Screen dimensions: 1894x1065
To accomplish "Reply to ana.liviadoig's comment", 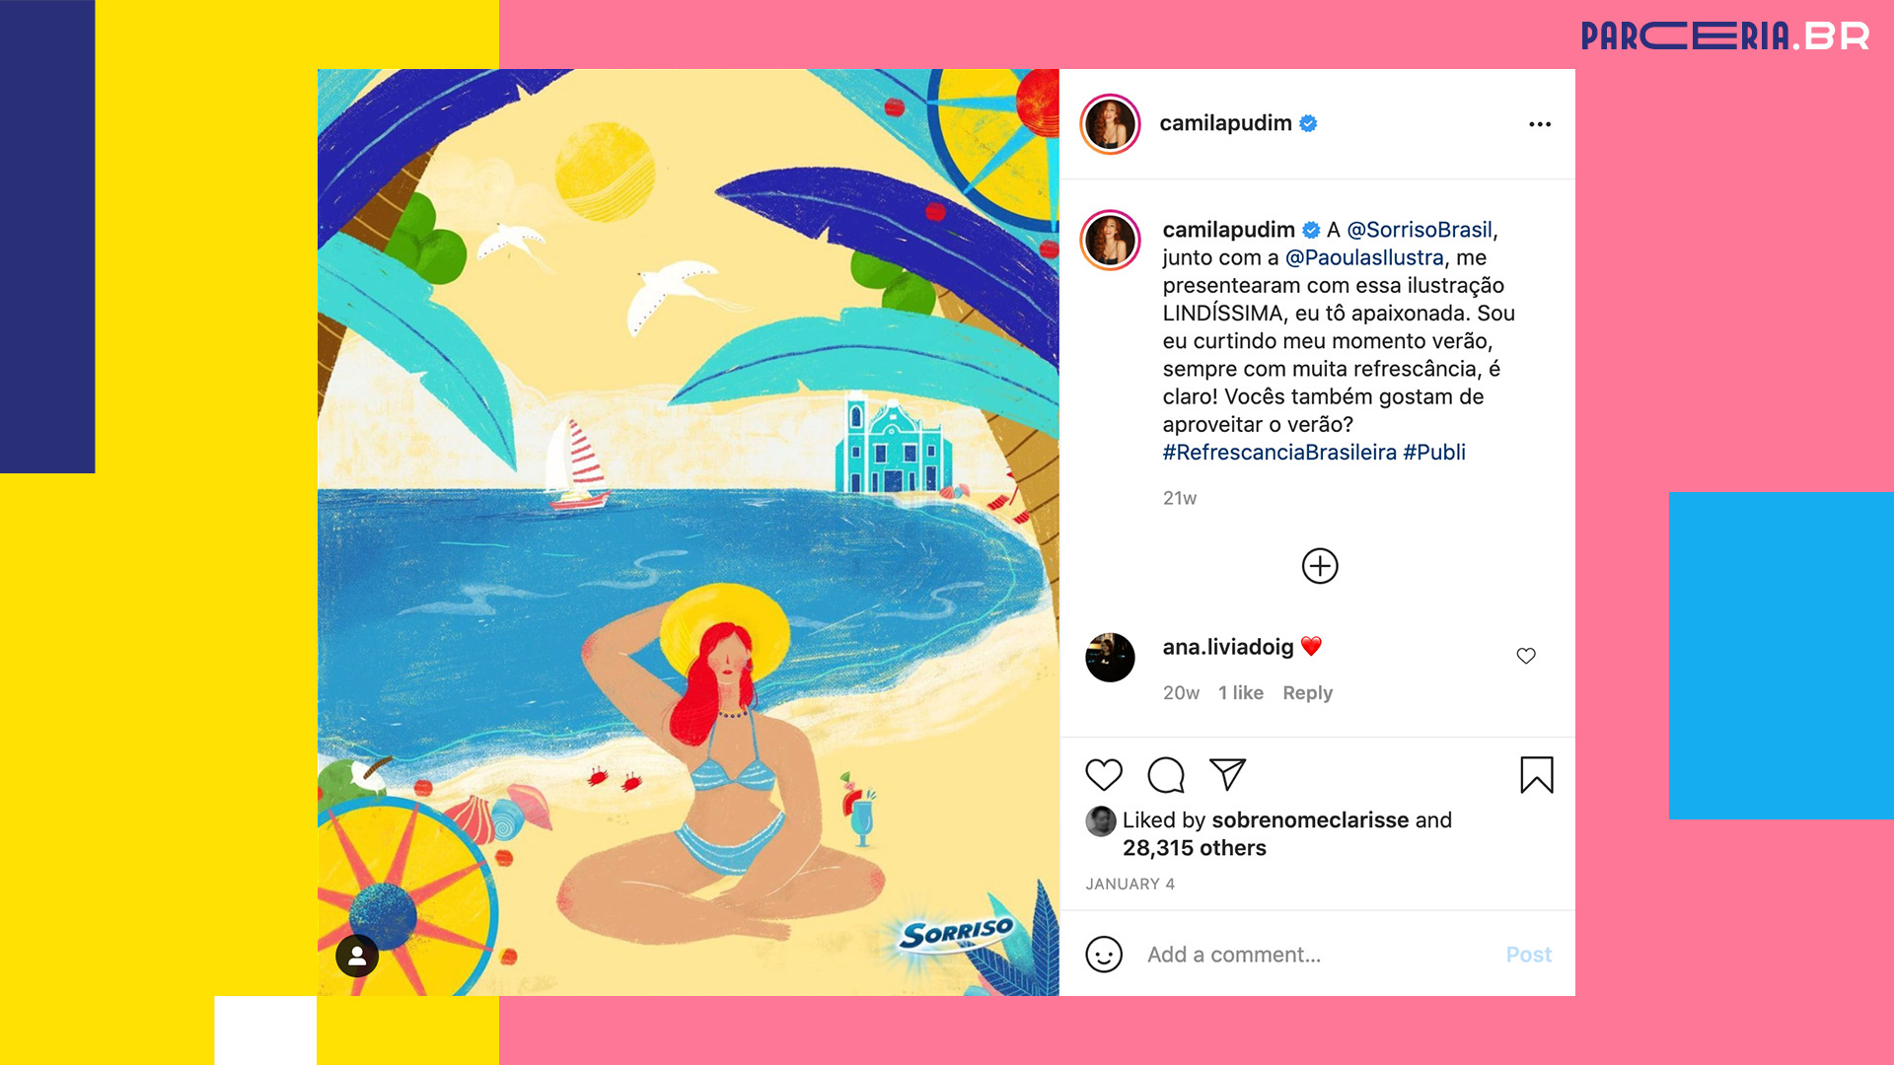I will (x=1307, y=693).
